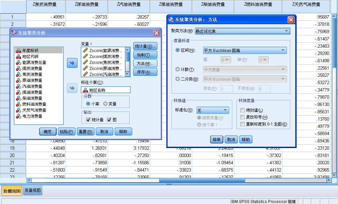The image size is (338, 204).
Task: Select the 区间(N) measure radio button
Action: click(x=178, y=50)
